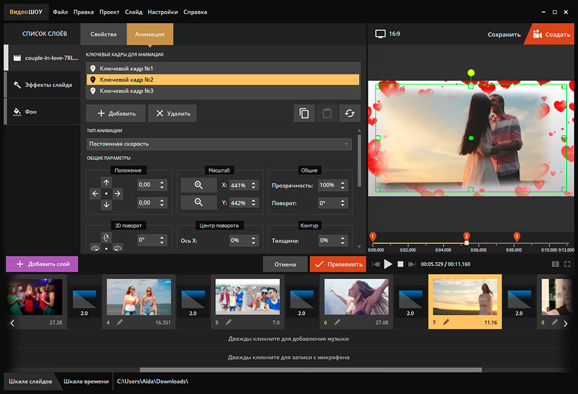Image resolution: width=578 pixels, height=394 pixels.
Task: Select the slide 5 group selfie thumbnail
Action: [x=247, y=296]
